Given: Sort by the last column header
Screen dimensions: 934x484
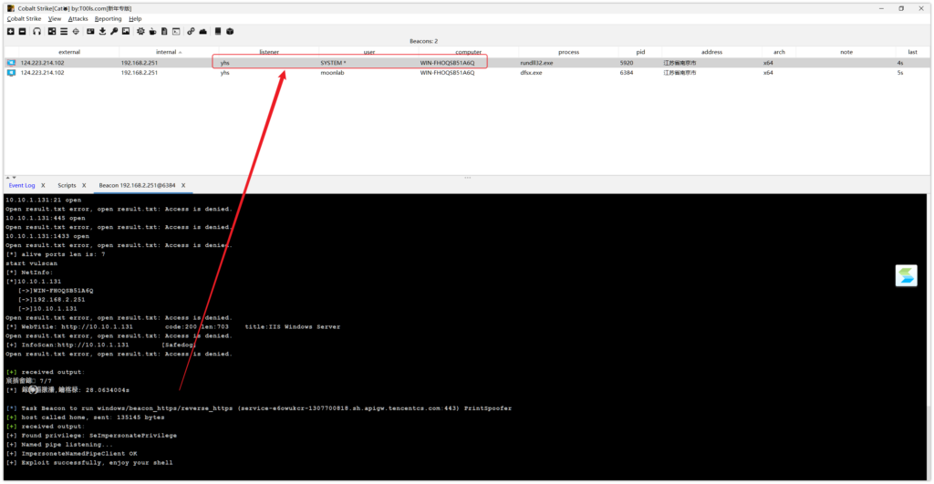Looking at the screenshot, I should [912, 52].
